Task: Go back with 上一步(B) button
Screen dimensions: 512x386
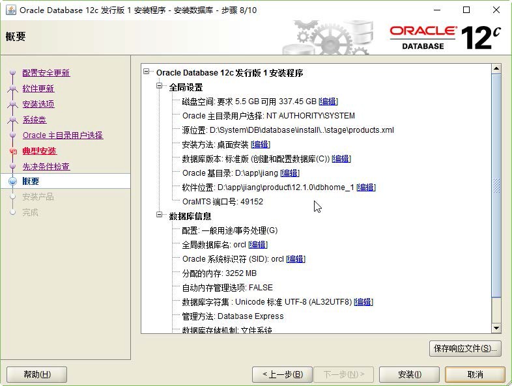Action: pyautogui.click(x=283, y=374)
